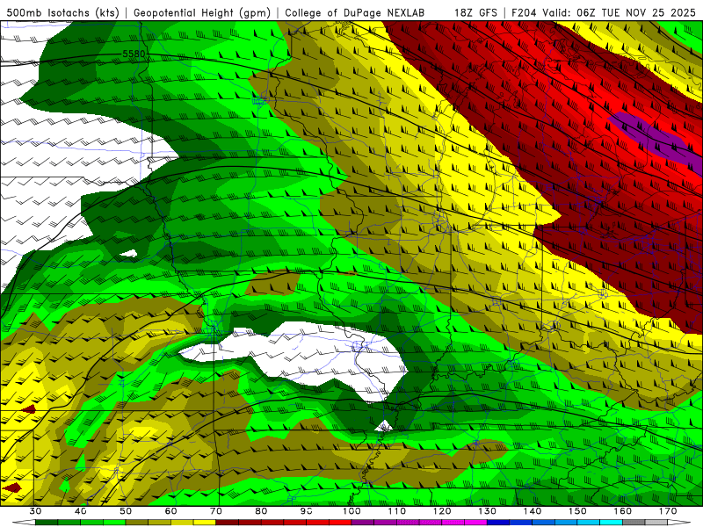Click the 60 label on the color scale

pos(170,511)
